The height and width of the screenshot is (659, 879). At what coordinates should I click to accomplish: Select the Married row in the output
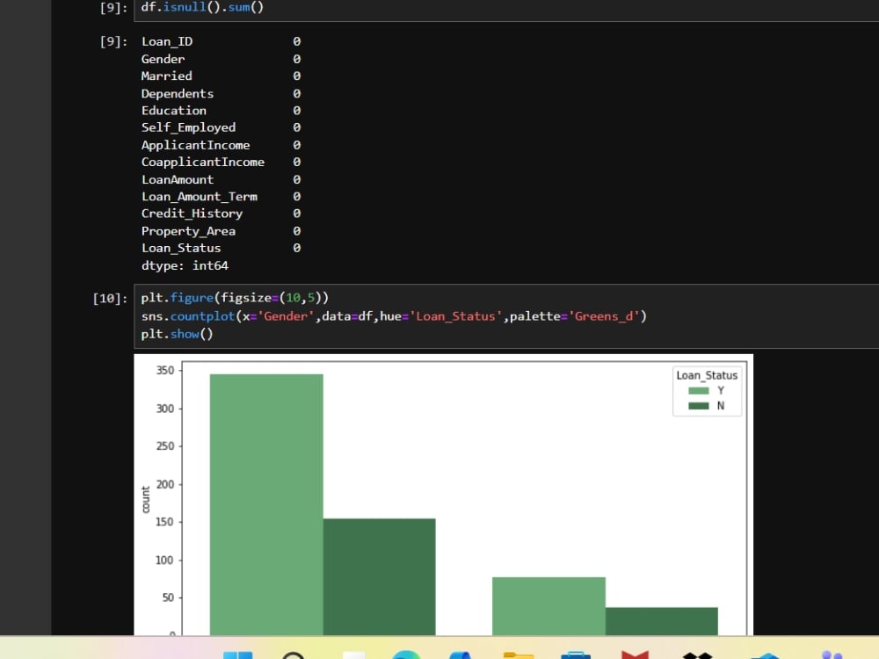point(221,76)
